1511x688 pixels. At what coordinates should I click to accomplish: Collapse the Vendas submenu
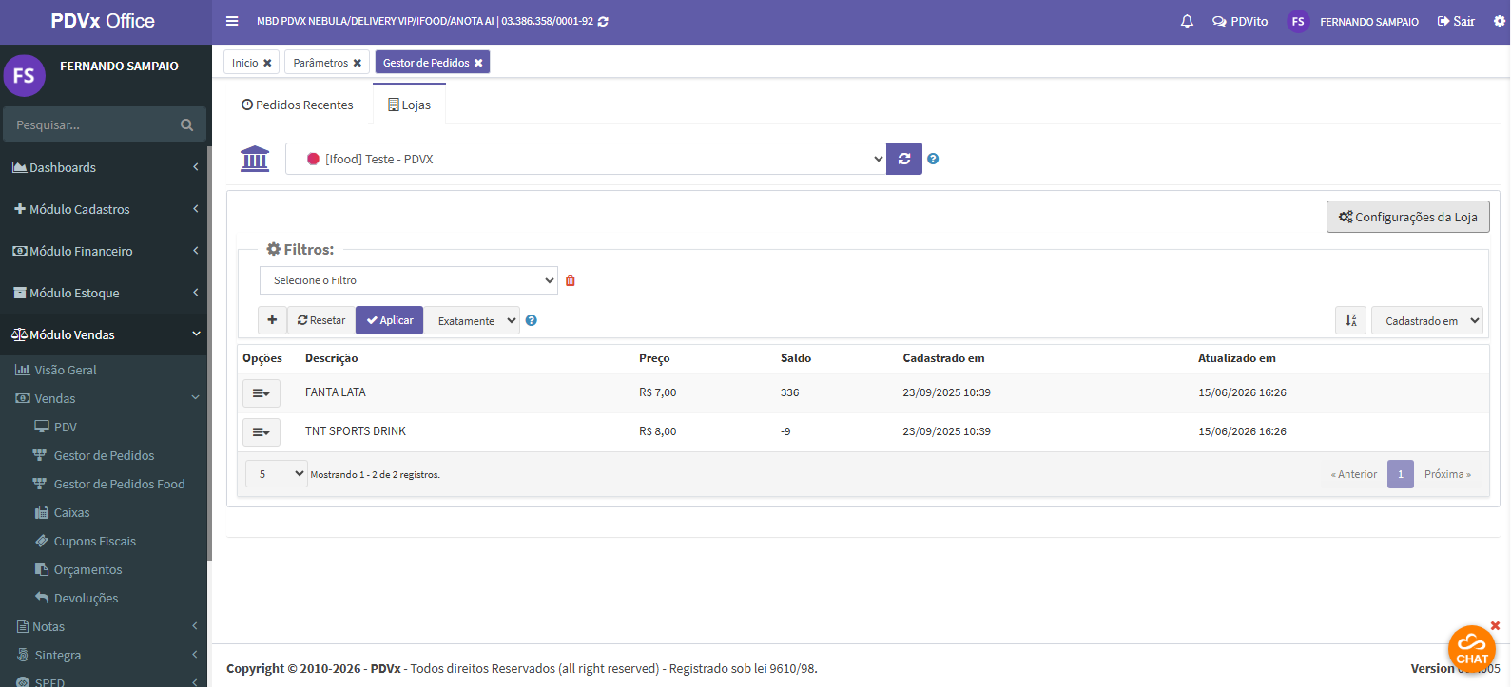(105, 398)
